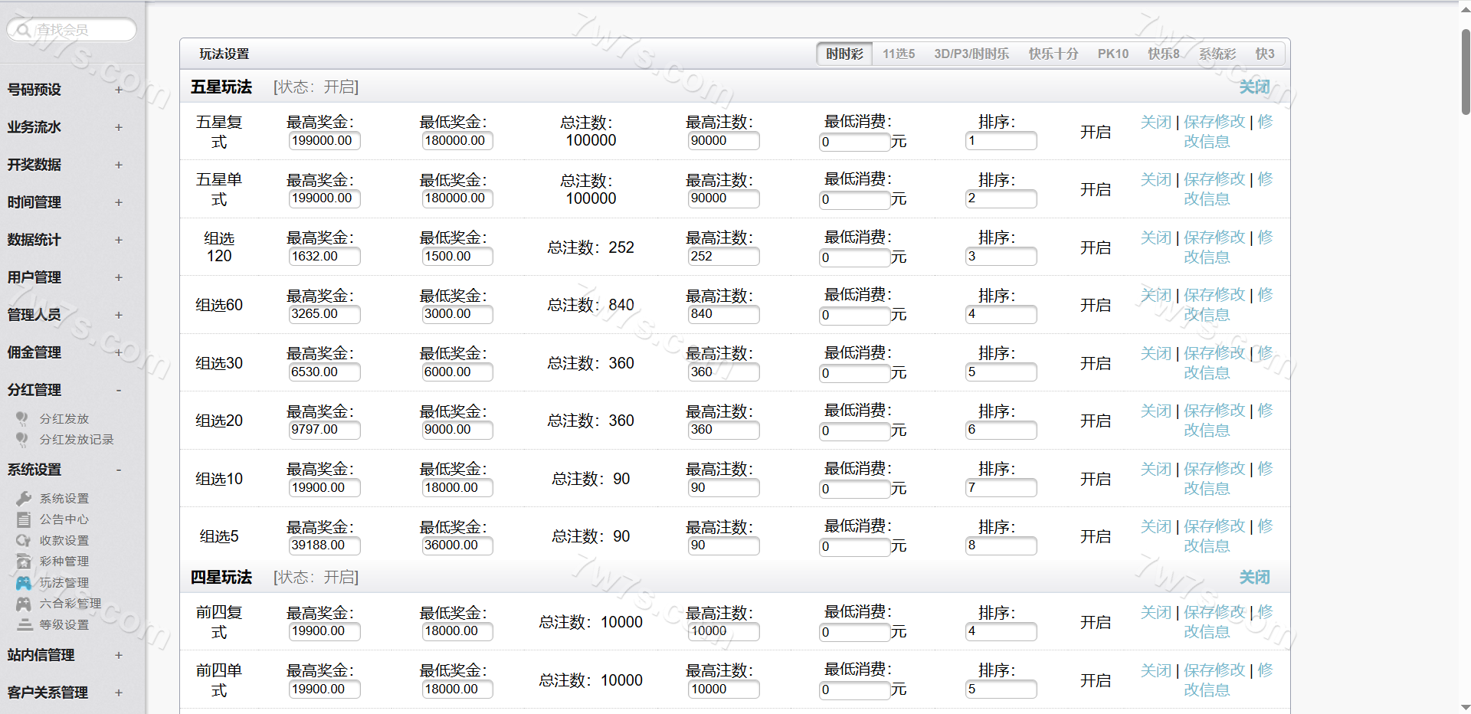1471x714 pixels.
Task: Click the icon beside 收款设置
Action: point(24,541)
